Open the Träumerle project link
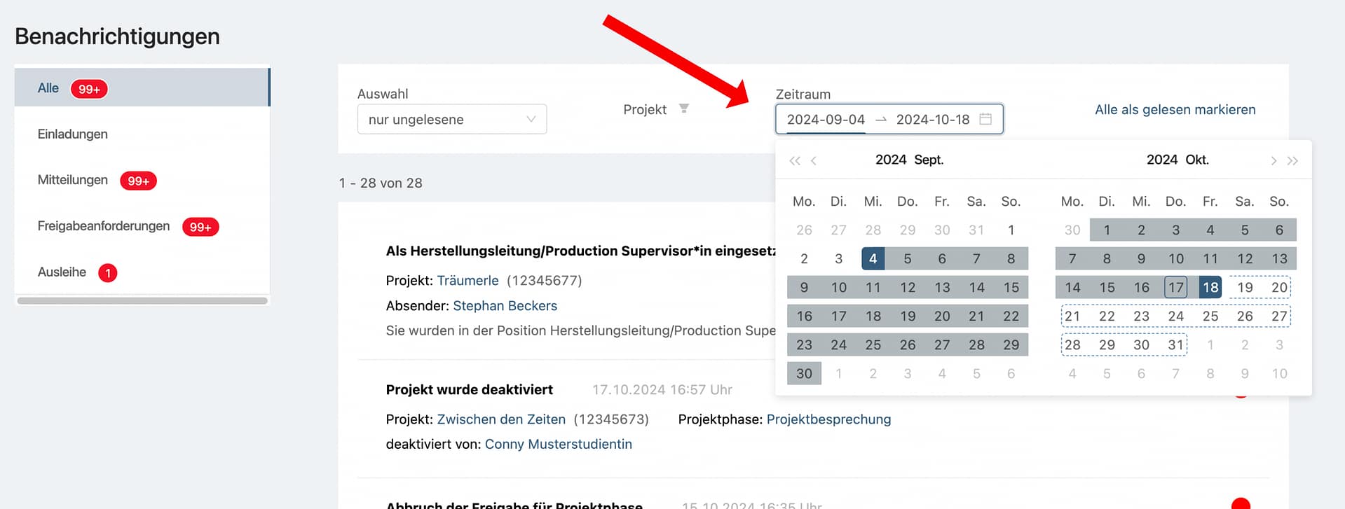This screenshot has height=509, width=1345. [x=467, y=281]
